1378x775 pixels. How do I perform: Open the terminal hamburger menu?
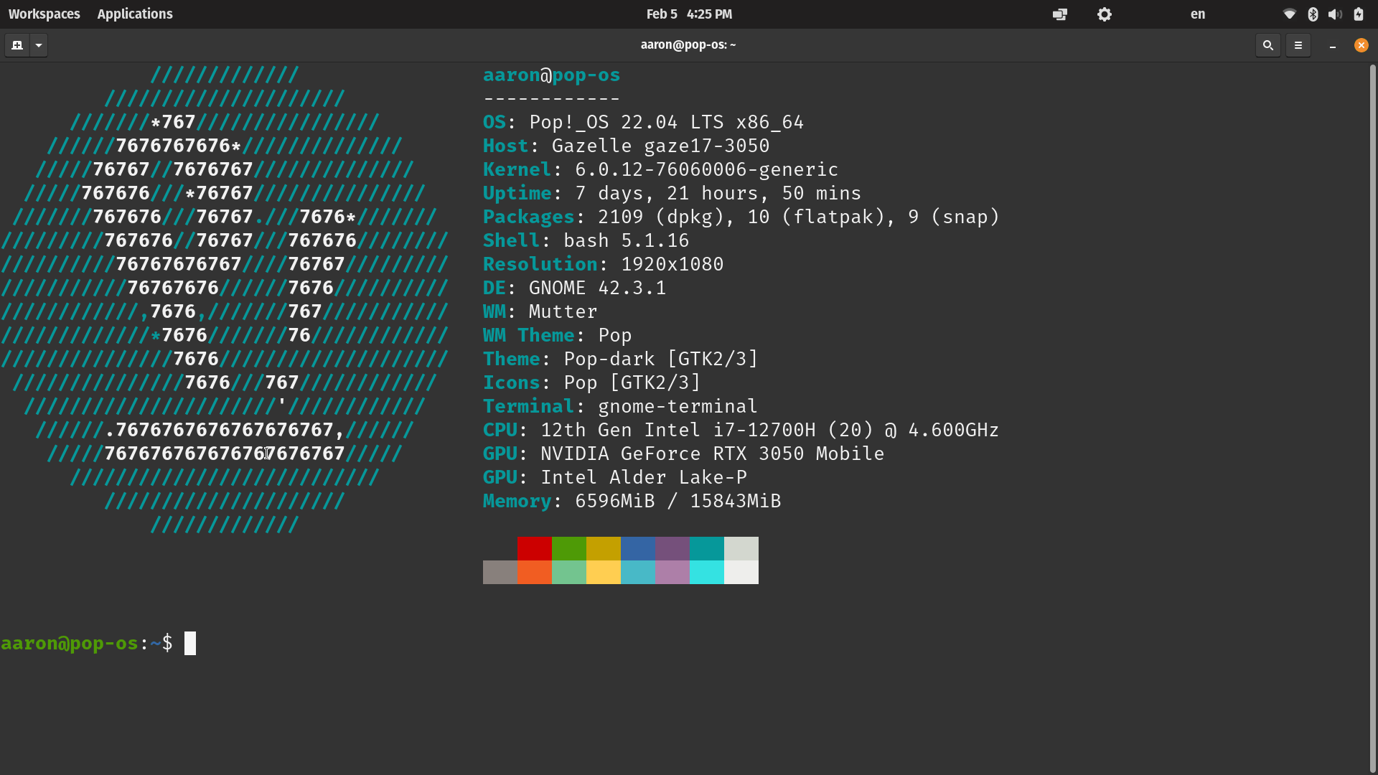[x=1298, y=45]
